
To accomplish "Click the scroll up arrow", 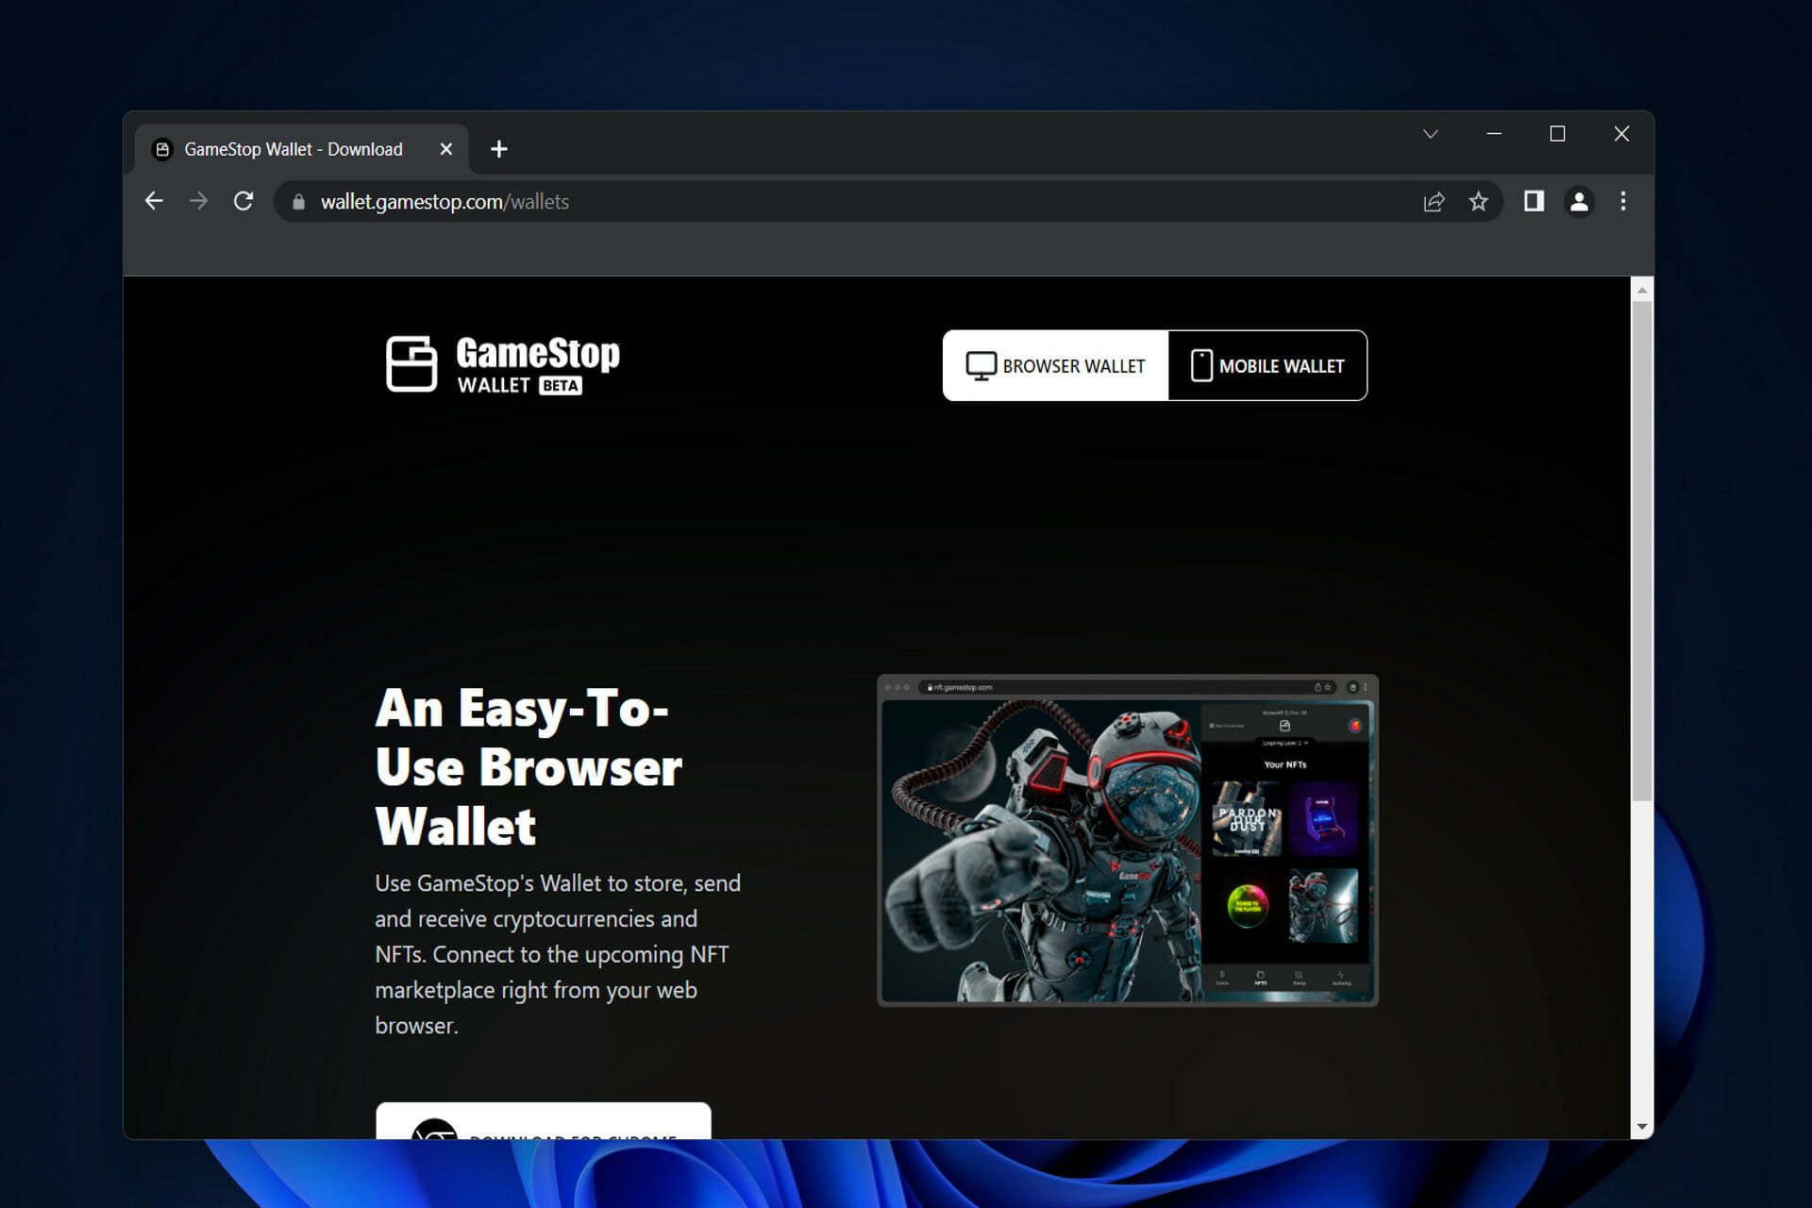I will (x=1642, y=290).
